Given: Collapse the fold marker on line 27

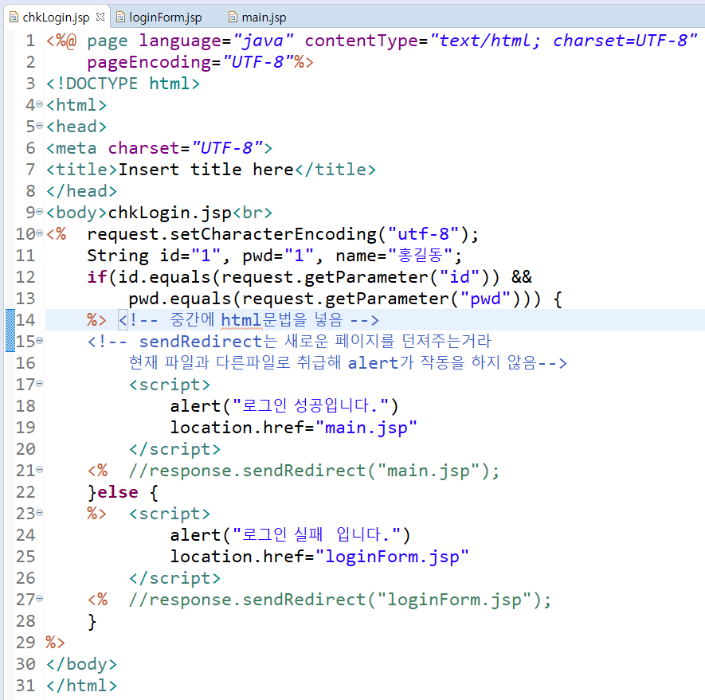Looking at the screenshot, I should (40, 599).
